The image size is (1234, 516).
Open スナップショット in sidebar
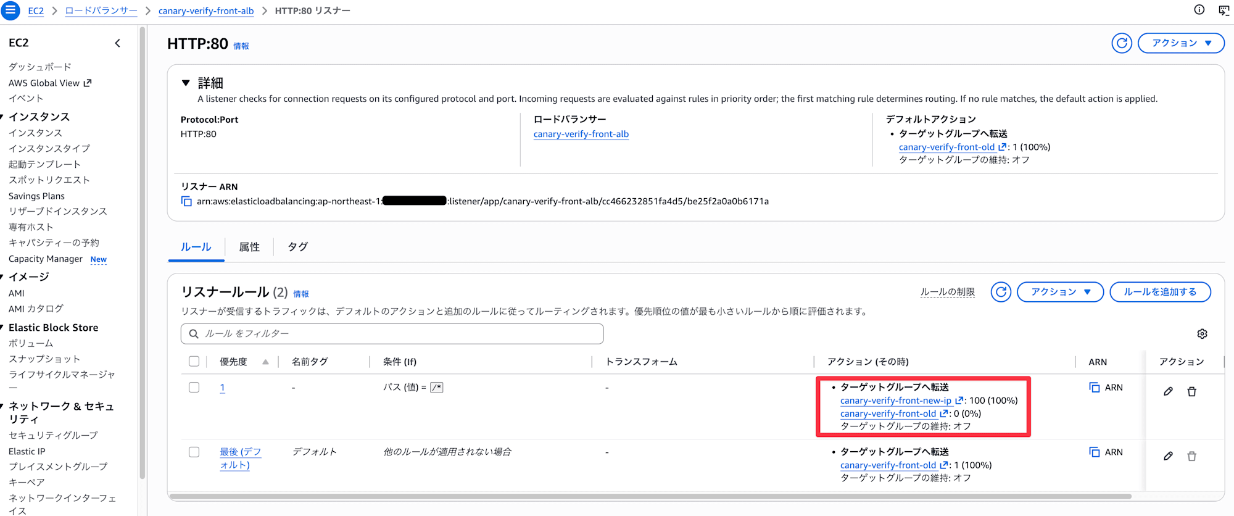pos(44,359)
